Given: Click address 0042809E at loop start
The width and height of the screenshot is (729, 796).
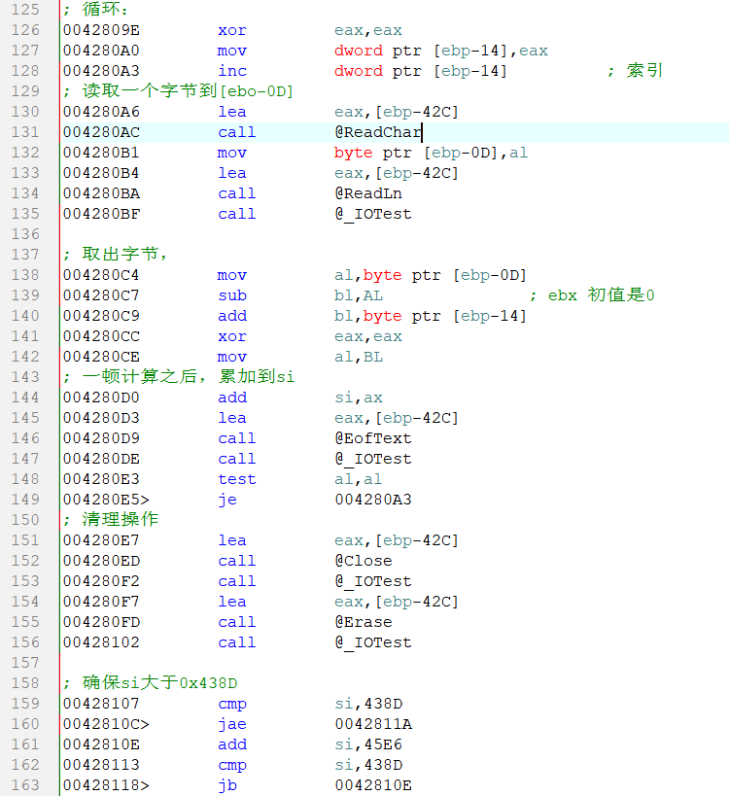Looking at the screenshot, I should pyautogui.click(x=101, y=30).
